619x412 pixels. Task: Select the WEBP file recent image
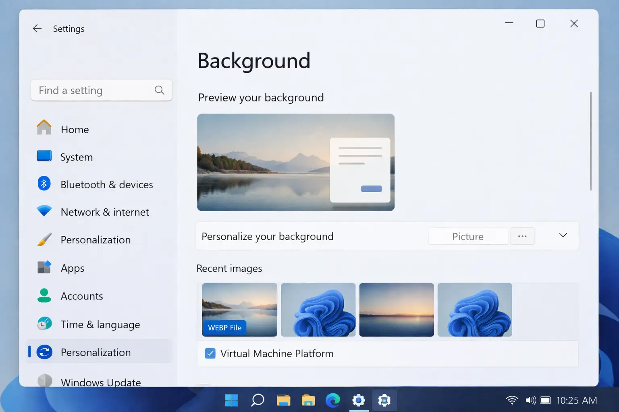[x=239, y=310]
